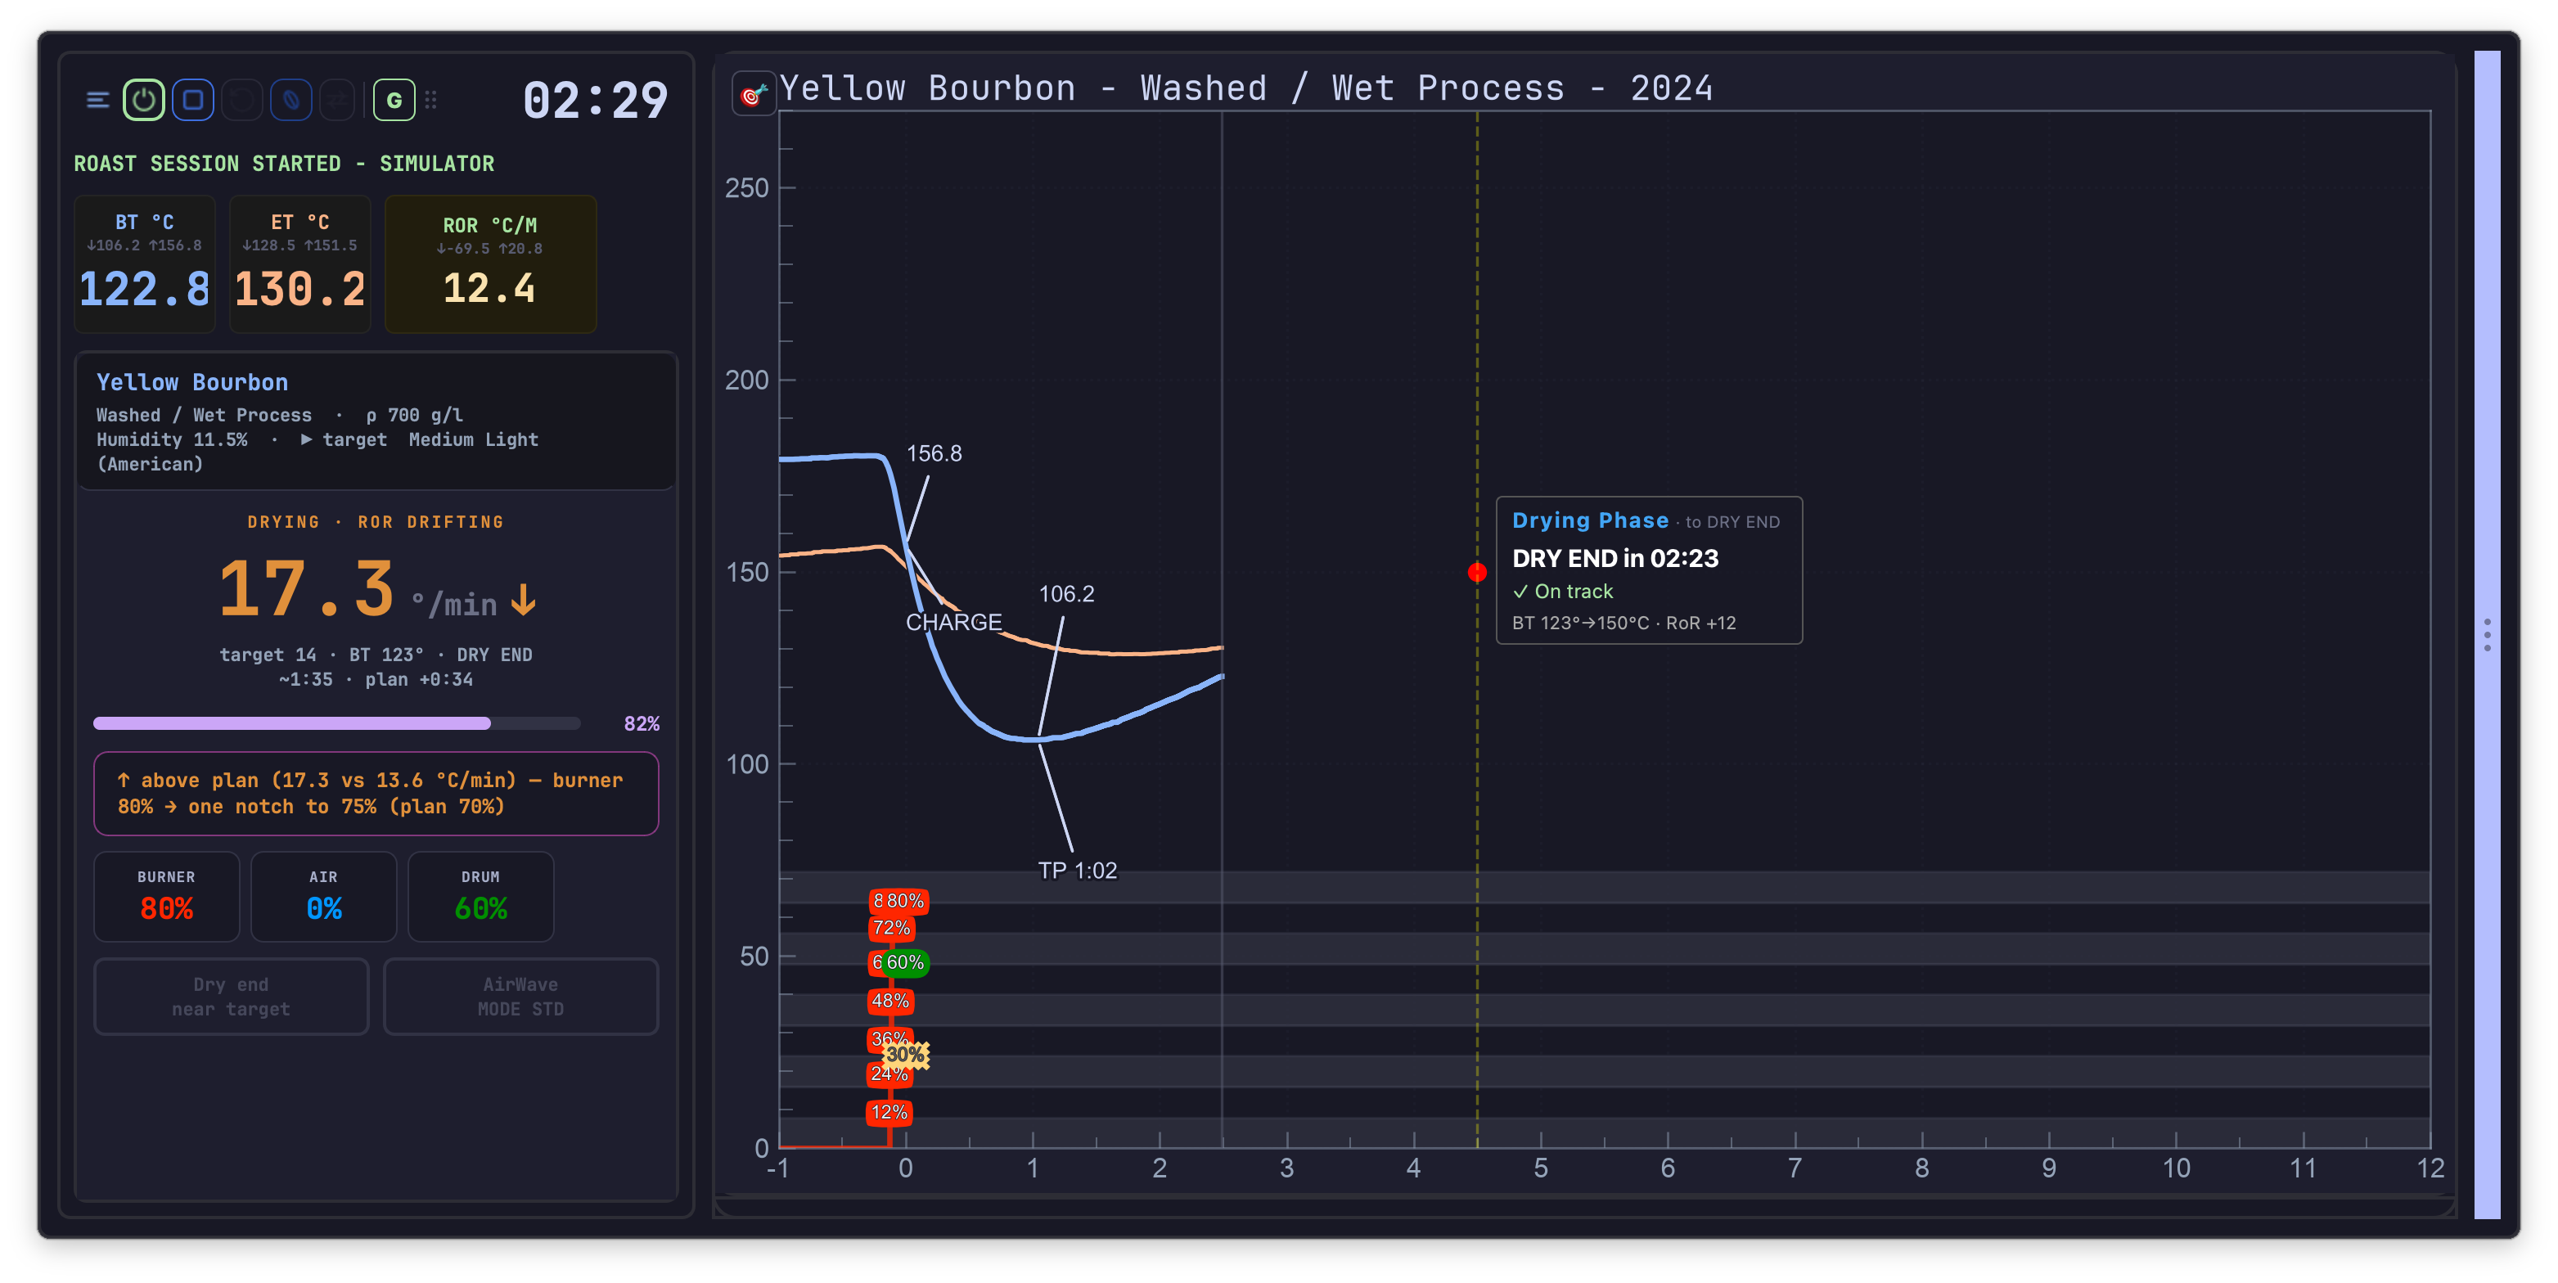
Task: Select the BT °C readout tile
Action: click(145, 263)
